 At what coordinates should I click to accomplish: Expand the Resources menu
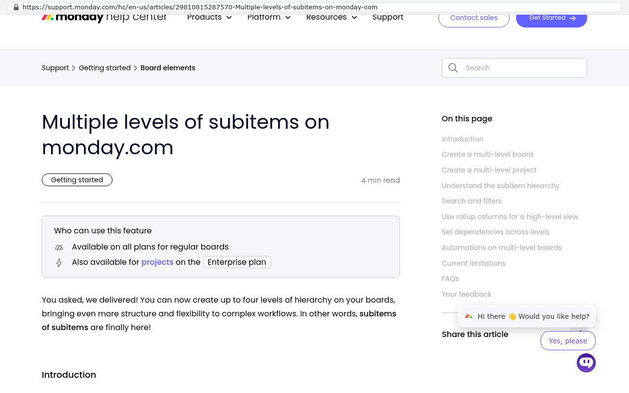click(x=332, y=18)
